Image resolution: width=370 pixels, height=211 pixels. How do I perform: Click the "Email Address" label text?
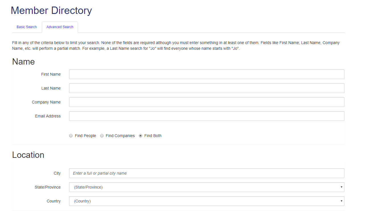[48, 116]
